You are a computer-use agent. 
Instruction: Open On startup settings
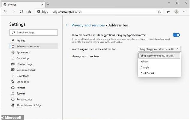pyautogui.click(x=34, y=58)
